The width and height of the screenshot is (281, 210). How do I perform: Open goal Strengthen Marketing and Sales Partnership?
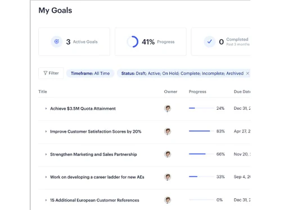point(93,155)
